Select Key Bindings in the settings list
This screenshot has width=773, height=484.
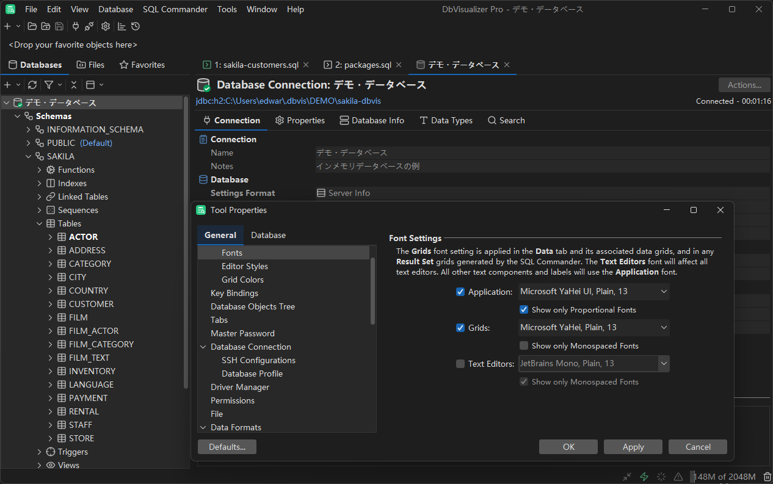pos(234,293)
